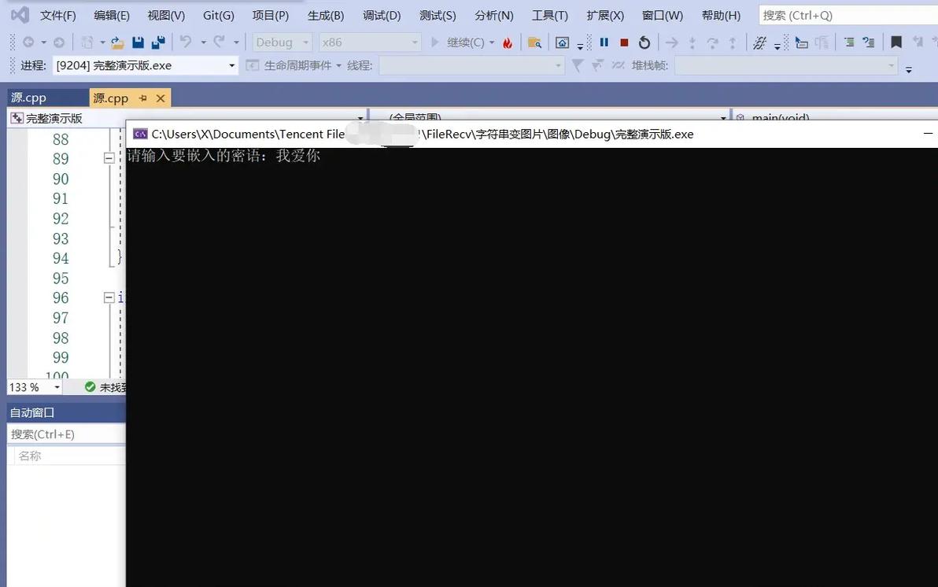
Task: Open the 工具(T) menu
Action: click(x=550, y=16)
